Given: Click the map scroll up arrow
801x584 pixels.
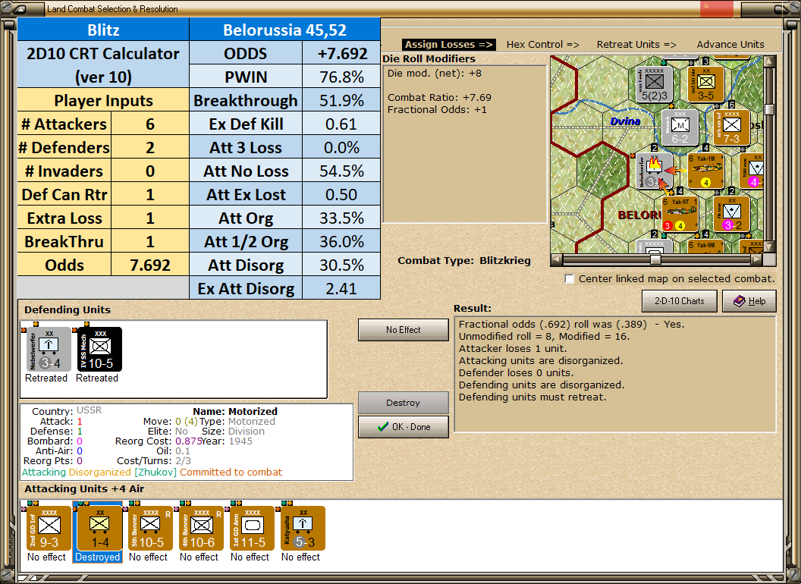Looking at the screenshot, I should [769, 61].
